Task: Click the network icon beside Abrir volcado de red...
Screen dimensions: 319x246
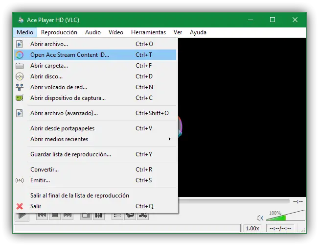Action: (x=20, y=87)
